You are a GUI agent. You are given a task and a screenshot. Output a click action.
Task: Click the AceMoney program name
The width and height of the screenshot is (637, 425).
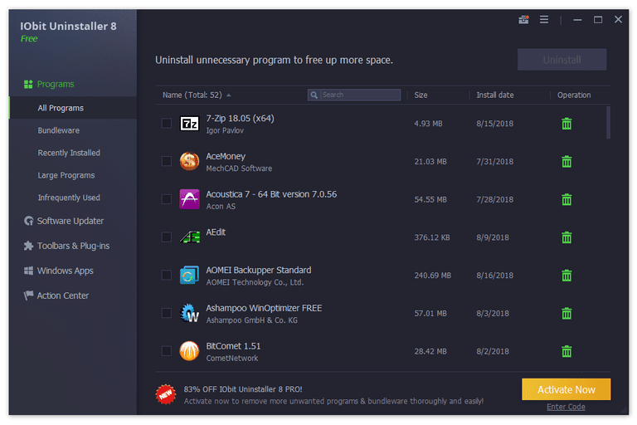click(226, 157)
